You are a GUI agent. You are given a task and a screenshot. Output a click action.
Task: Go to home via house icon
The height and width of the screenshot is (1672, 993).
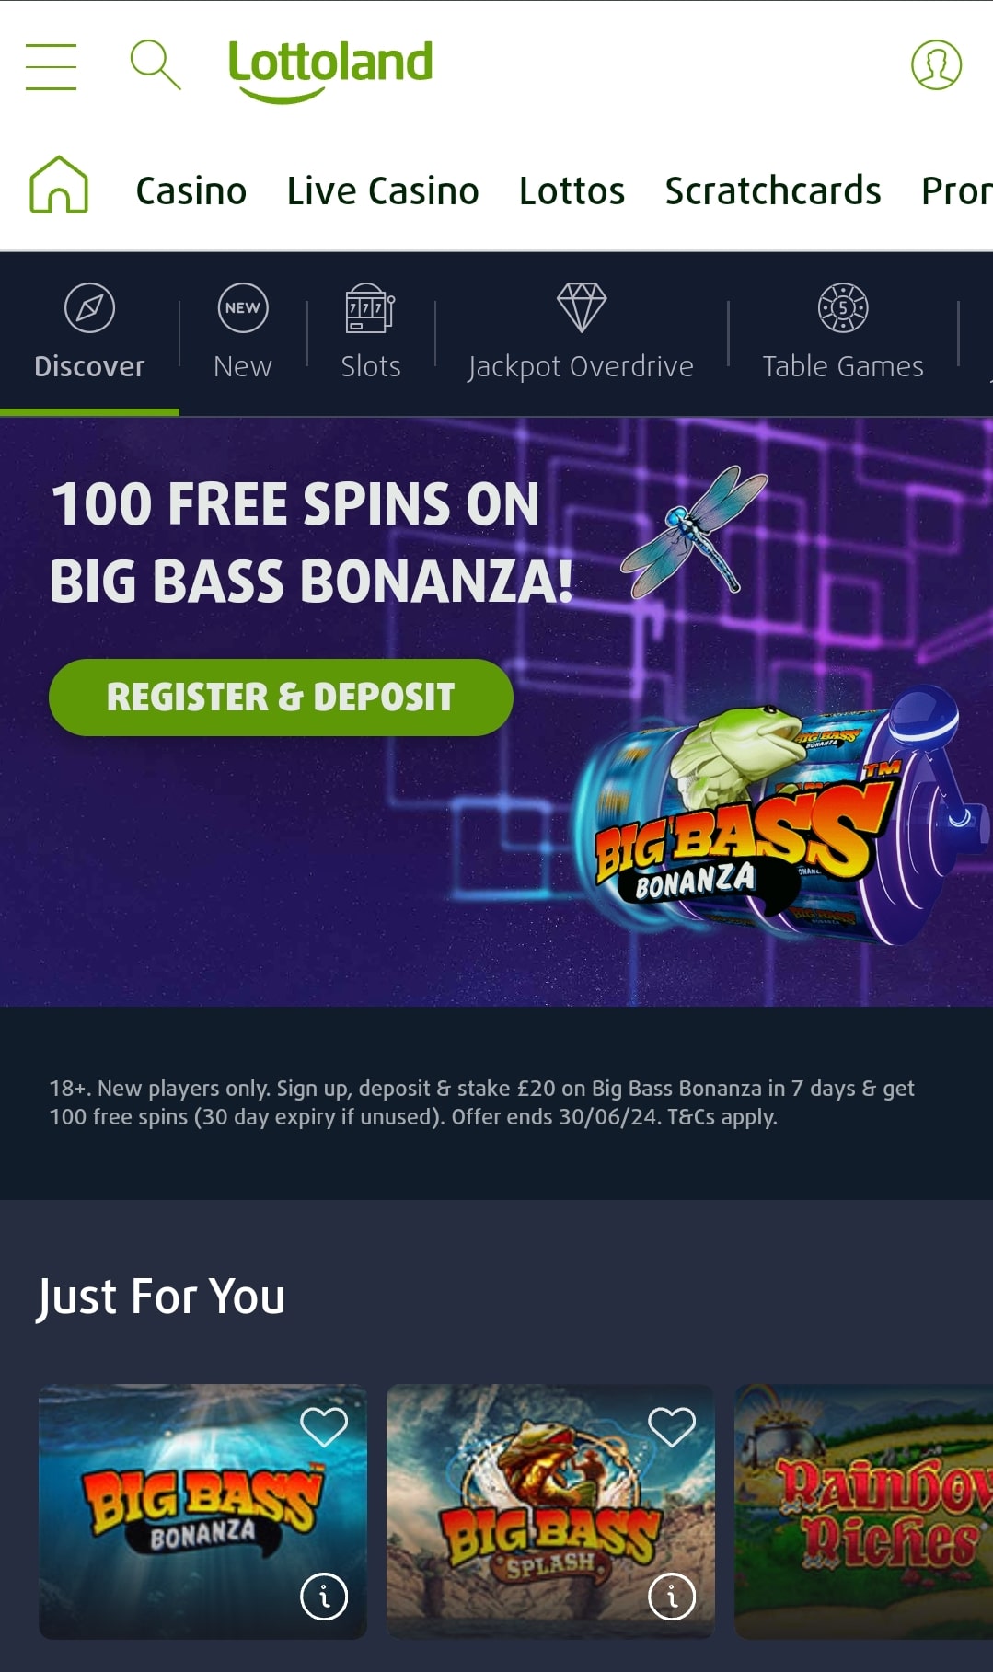[x=59, y=184]
